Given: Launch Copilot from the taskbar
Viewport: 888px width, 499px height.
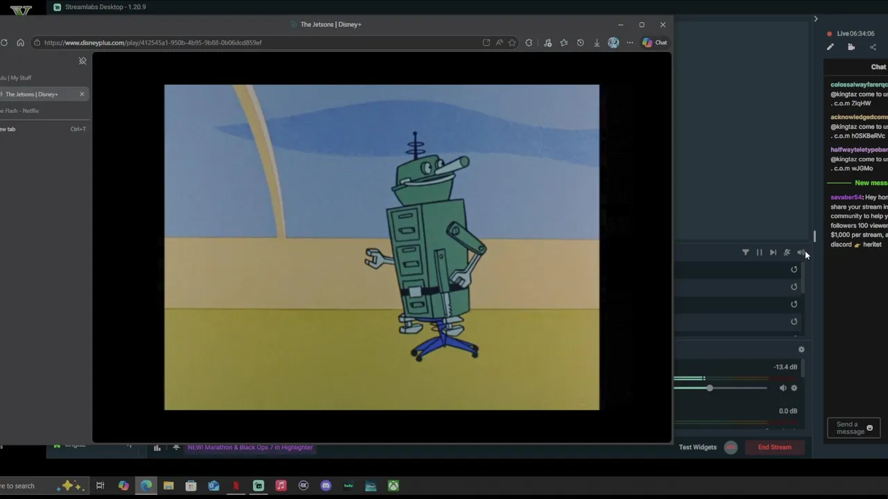Looking at the screenshot, I should (x=123, y=486).
